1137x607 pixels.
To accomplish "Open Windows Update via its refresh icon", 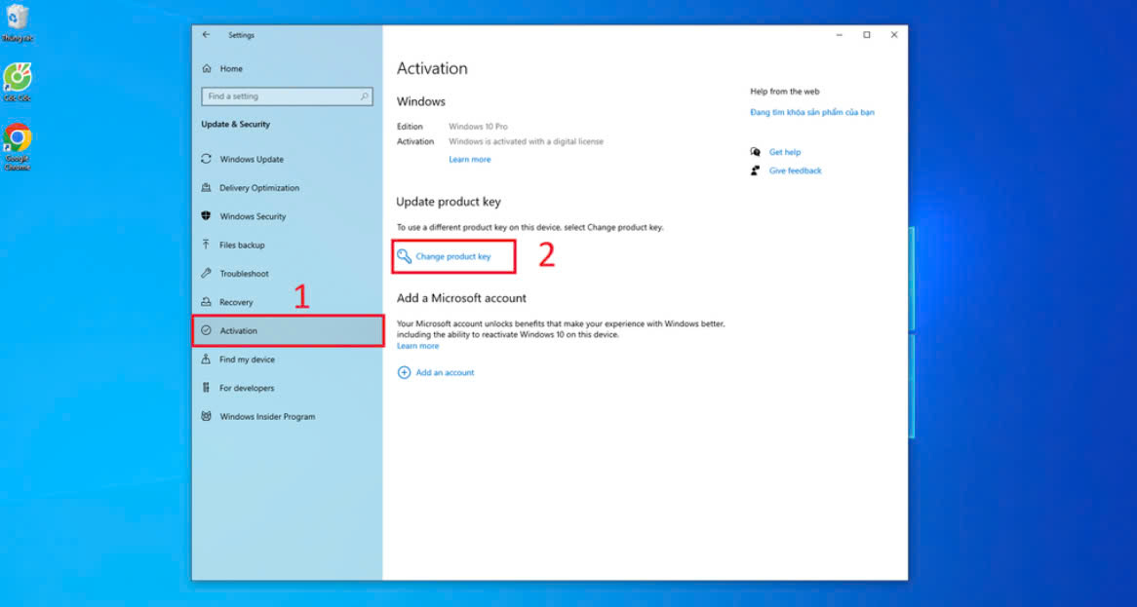I will point(206,159).
